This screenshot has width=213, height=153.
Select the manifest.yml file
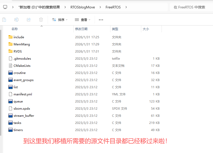tap(23, 94)
